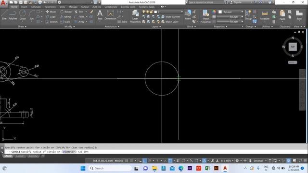Click the Group tool
Screen dimensions: 308x173
point(248,15)
